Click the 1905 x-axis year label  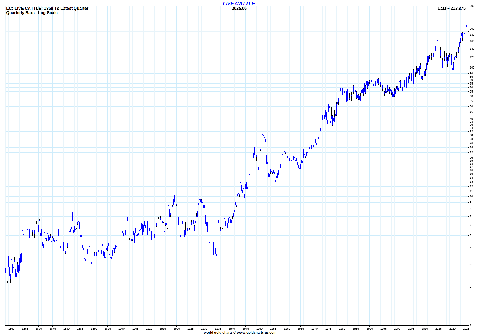[x=135, y=328]
